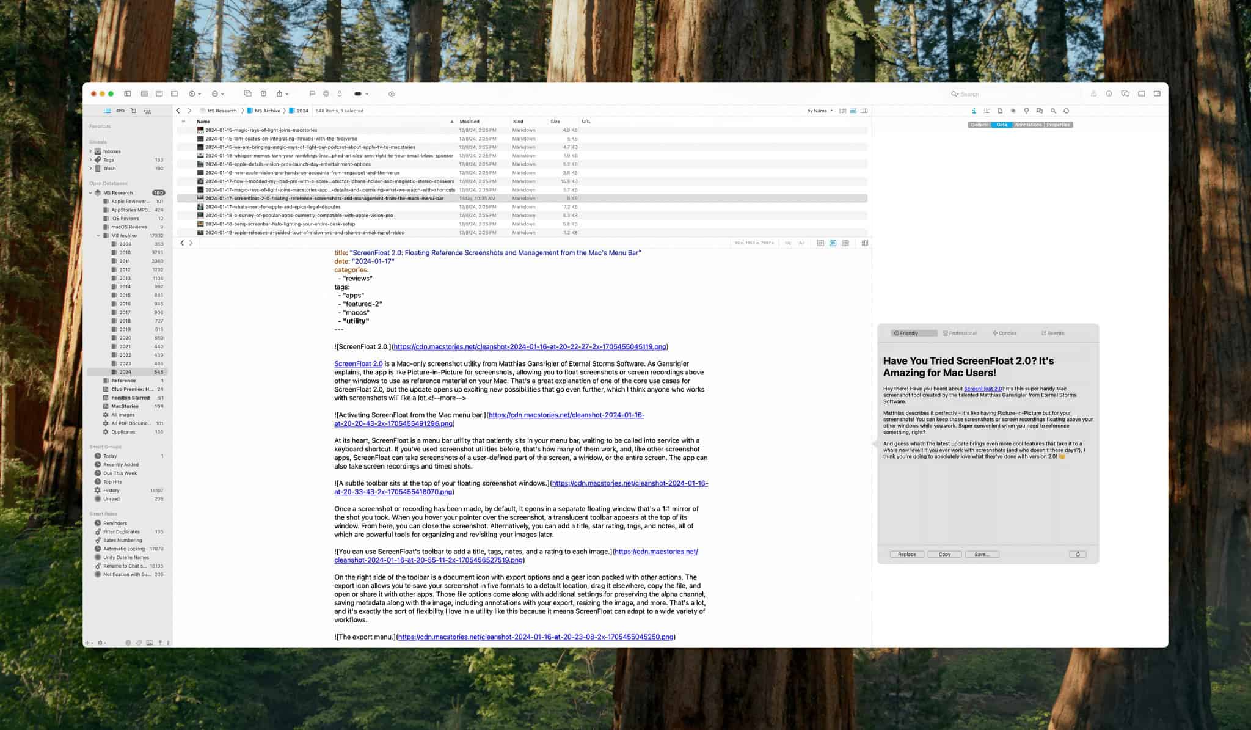Click the MS Archive breadcrumb path item

(x=263, y=111)
